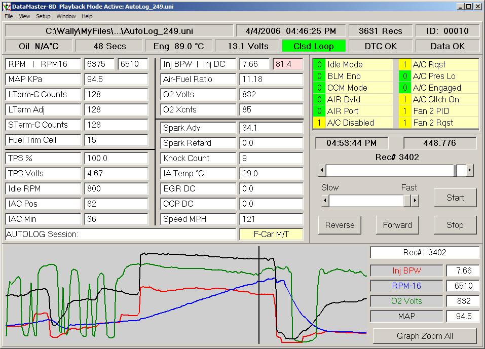Screen dimensions: 485x349
Task: Click the Graph Zoom All button
Action: pyautogui.click(x=425, y=336)
